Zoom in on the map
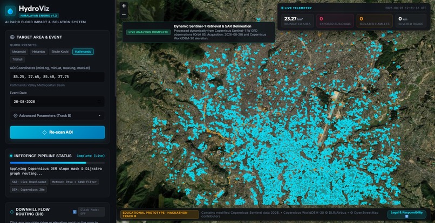 tap(124, 5)
